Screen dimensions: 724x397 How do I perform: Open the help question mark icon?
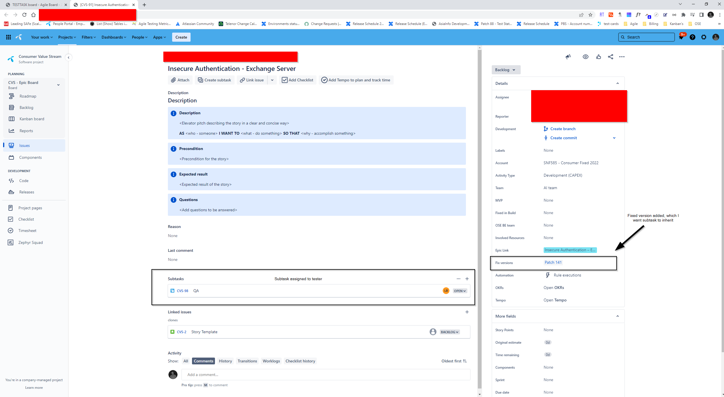click(693, 37)
